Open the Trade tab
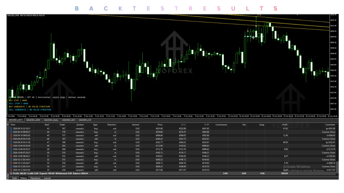 [x=15, y=178]
